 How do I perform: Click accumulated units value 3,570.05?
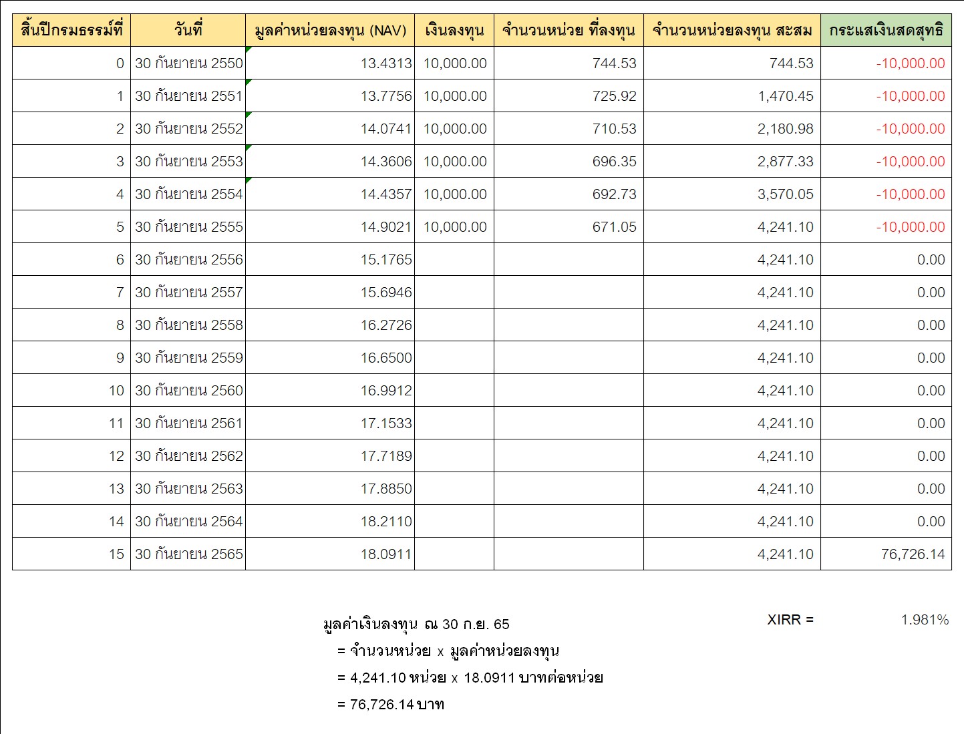click(x=785, y=194)
